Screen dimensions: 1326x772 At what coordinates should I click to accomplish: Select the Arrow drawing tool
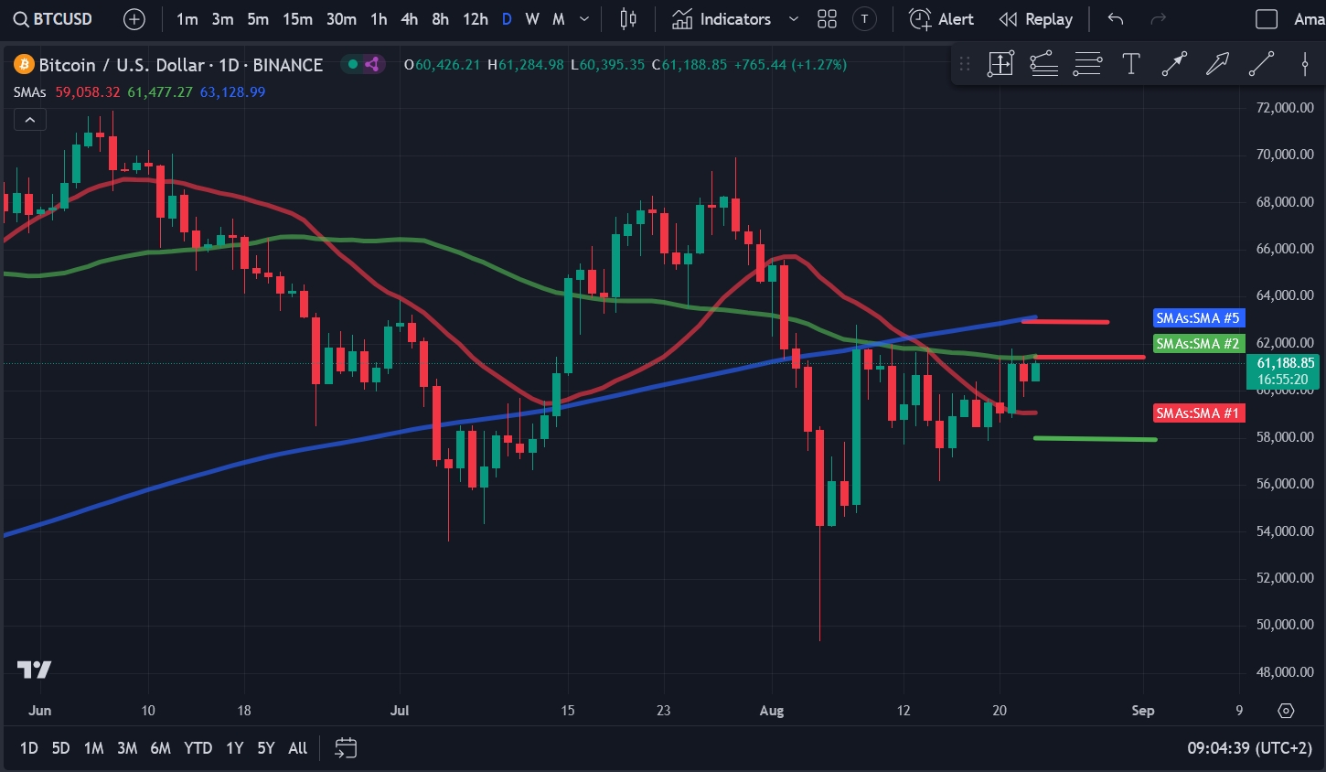[x=1217, y=64]
